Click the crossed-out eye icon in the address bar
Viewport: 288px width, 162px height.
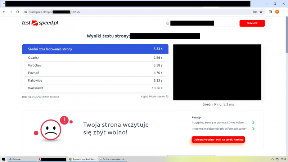tap(255, 12)
